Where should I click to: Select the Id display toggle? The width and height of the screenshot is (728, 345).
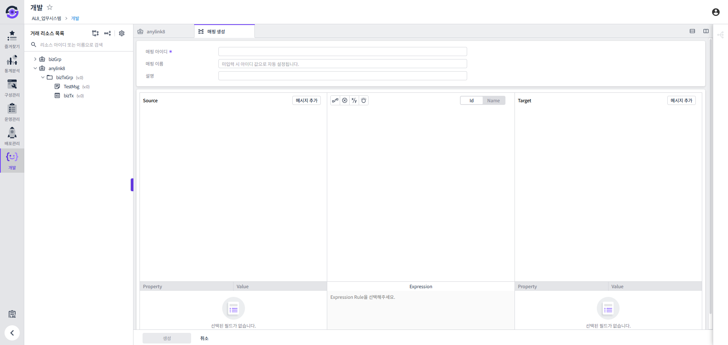point(472,100)
